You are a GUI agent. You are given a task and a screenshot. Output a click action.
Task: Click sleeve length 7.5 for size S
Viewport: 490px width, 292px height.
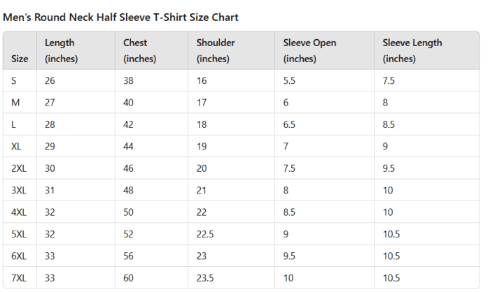point(388,81)
